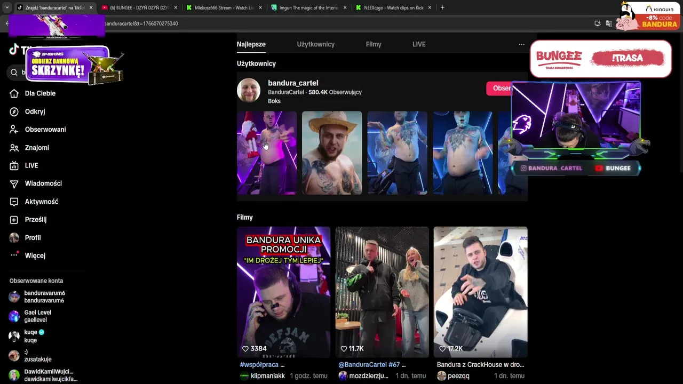683x384 pixels.
Task: Open the browser tab list dropdown arrow
Action: point(7,7)
